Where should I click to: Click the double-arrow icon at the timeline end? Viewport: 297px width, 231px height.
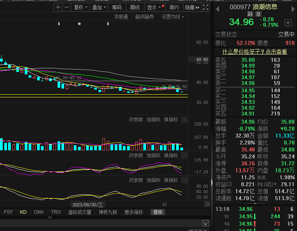click(207, 204)
